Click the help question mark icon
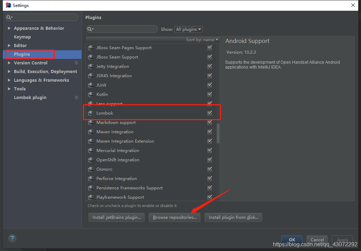This screenshot has height=251, width=361. (12, 238)
